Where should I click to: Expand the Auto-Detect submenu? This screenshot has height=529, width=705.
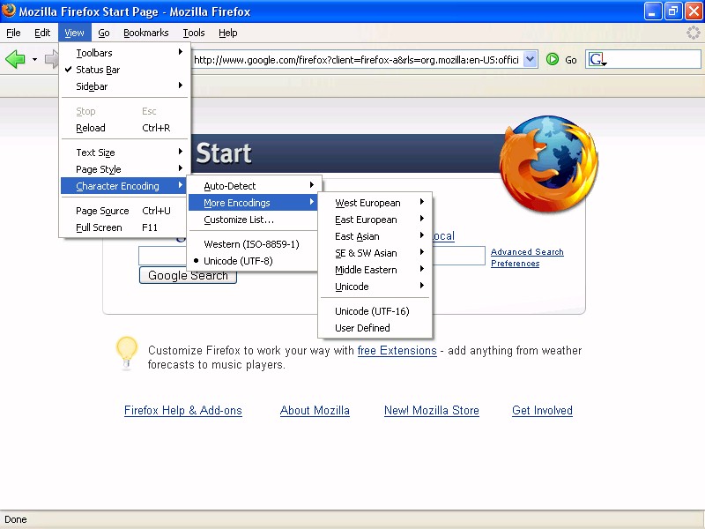(x=253, y=186)
